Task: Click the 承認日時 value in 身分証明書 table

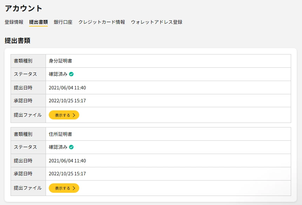Action: (67, 101)
